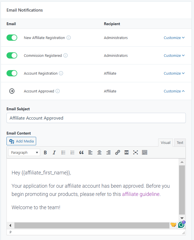Select the Visual tab
Image resolution: width=194 pixels, height=240 pixels.
(x=165, y=142)
